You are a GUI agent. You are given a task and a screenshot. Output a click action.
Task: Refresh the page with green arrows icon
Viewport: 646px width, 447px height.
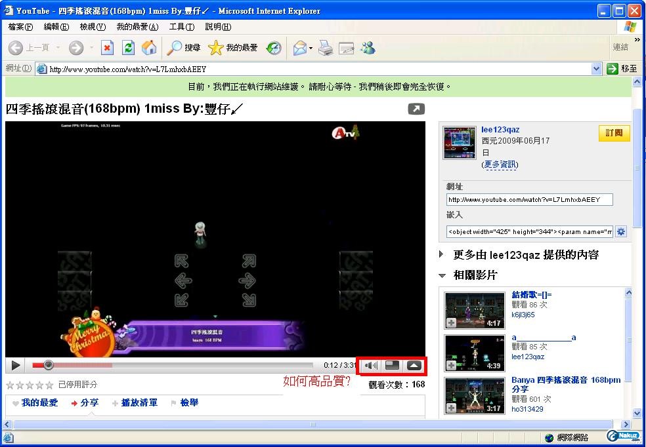(x=128, y=48)
